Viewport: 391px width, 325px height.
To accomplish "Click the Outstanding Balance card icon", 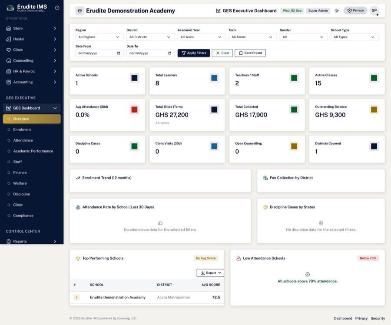I will coord(374,110).
